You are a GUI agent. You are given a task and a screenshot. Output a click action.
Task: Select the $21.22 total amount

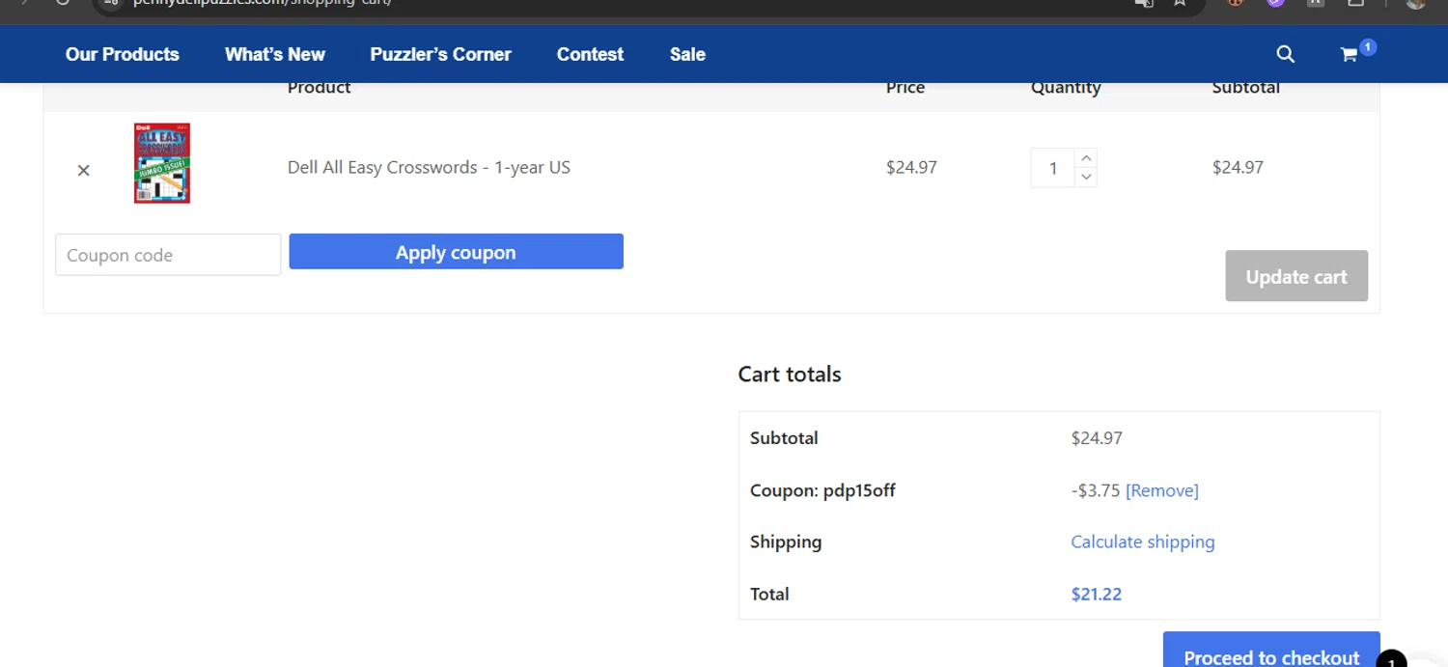tap(1097, 594)
